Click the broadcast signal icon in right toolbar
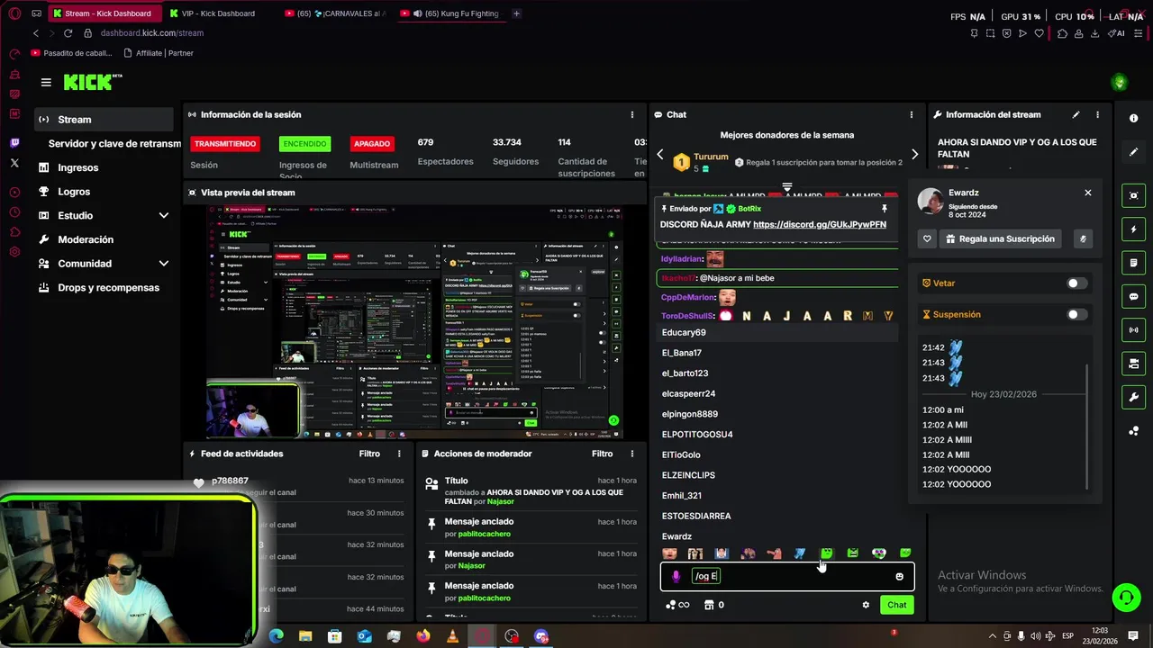The height and width of the screenshot is (648, 1153). [1133, 330]
